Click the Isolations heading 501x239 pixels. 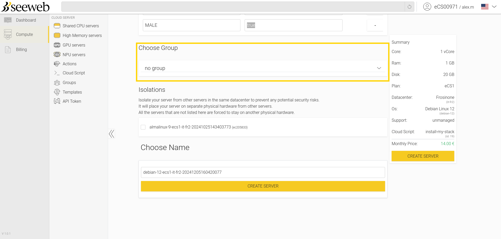pyautogui.click(x=152, y=90)
